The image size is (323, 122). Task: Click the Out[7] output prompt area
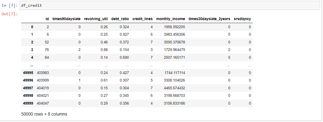pyautogui.click(x=10, y=14)
